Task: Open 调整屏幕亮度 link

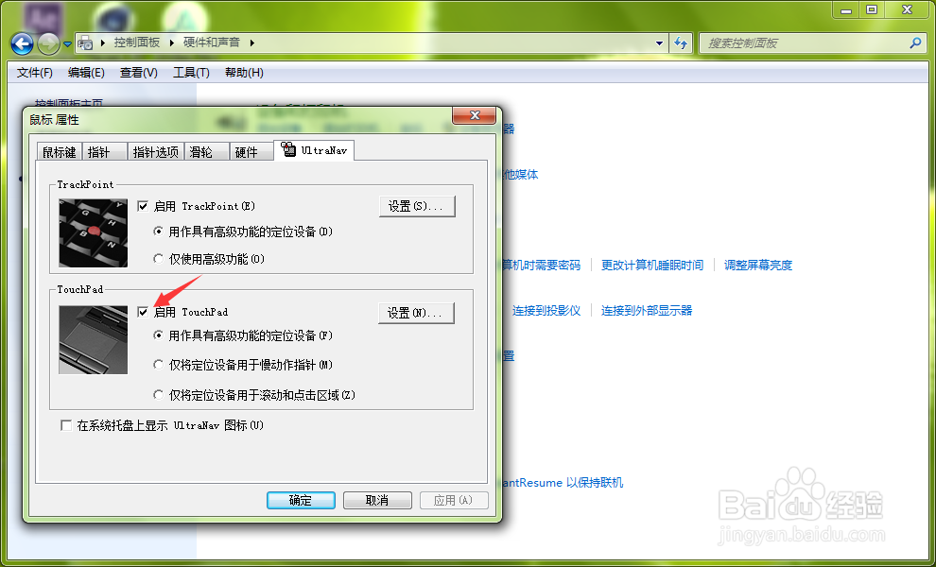Action: (758, 265)
